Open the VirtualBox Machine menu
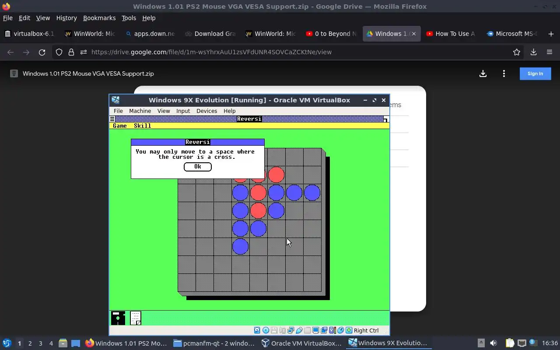Screen dimensions: 560x350 [140, 111]
